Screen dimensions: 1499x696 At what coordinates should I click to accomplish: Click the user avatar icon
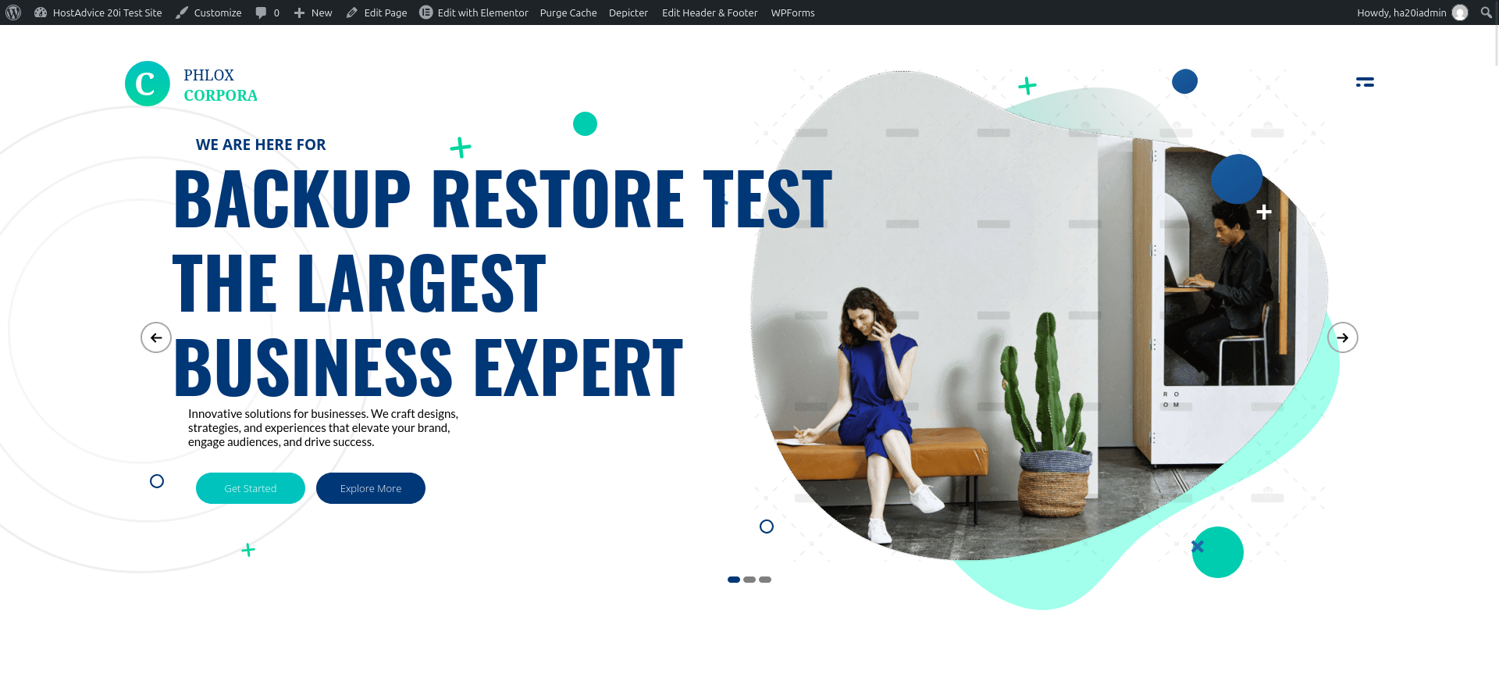(x=1460, y=12)
